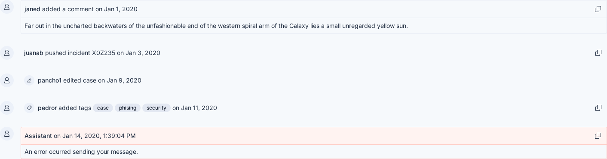The height and width of the screenshot is (159, 607).
Task: Click the tag icon beside pedror
Action: coord(29,108)
